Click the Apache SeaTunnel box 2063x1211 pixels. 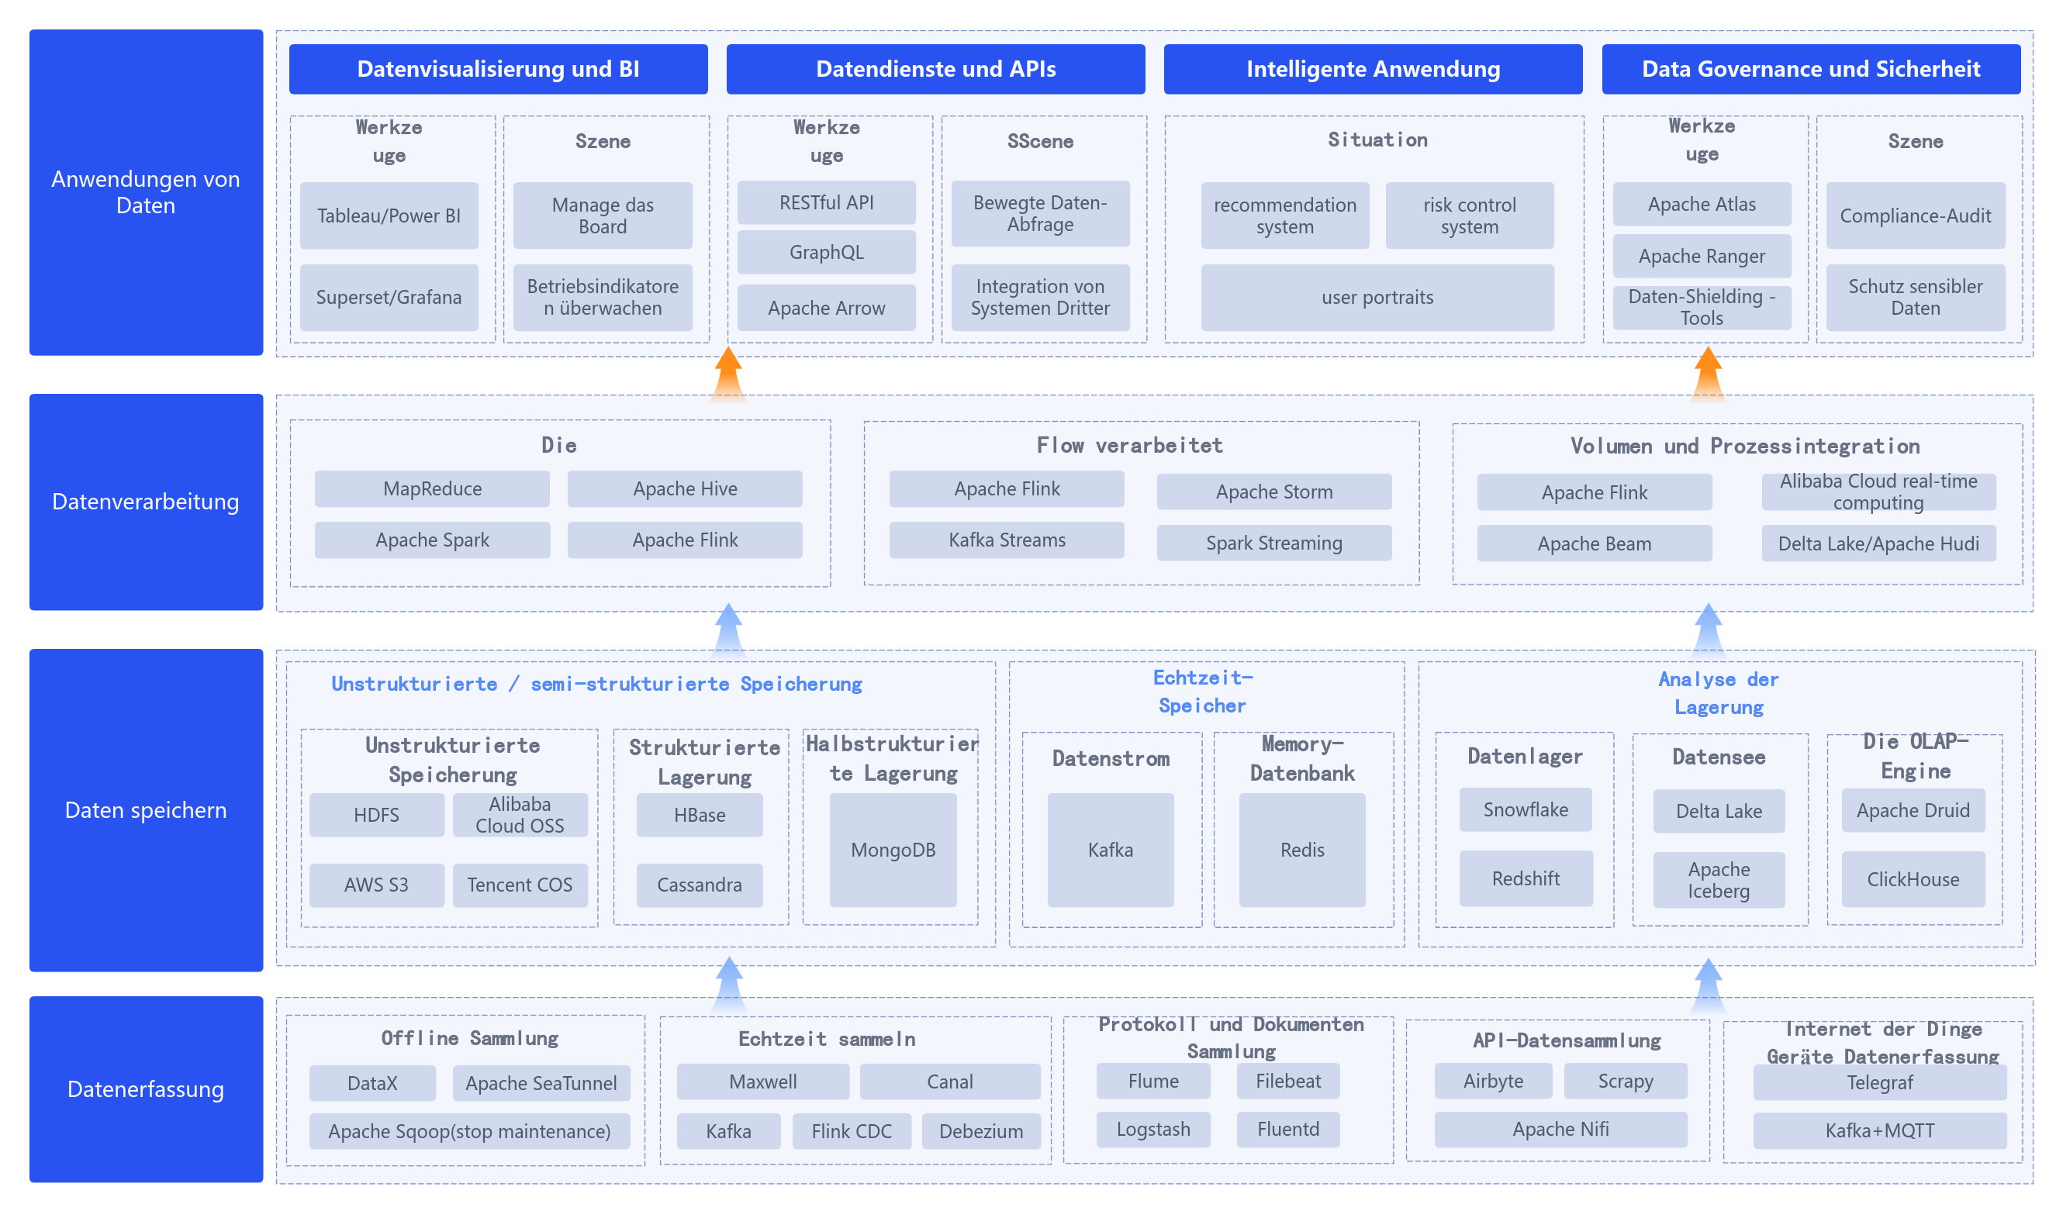(541, 1083)
